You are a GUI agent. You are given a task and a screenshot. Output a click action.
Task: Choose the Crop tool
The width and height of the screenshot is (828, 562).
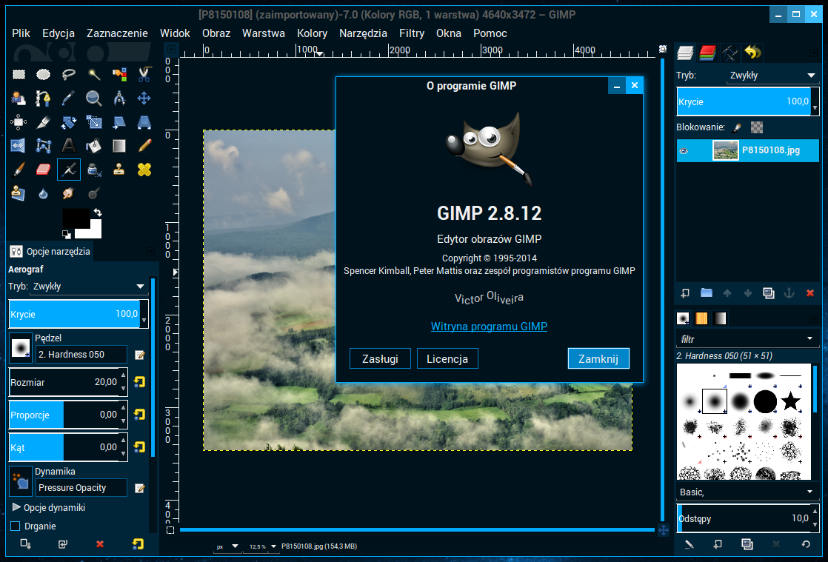tap(43, 122)
